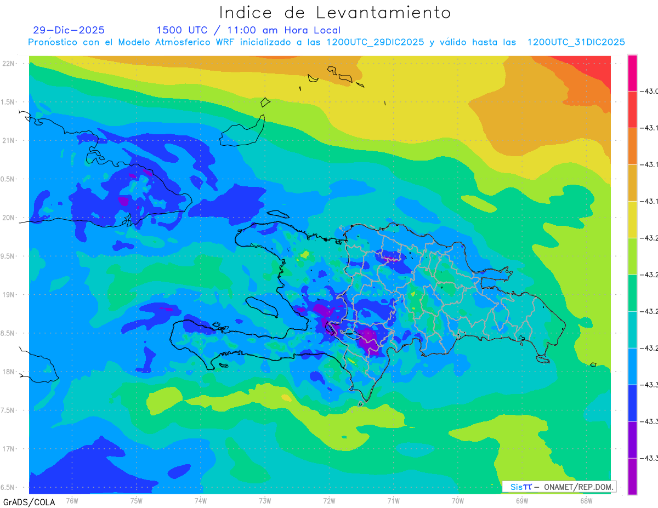
Task: Click the magenta swatch atop the color legend
Action: pyautogui.click(x=632, y=73)
